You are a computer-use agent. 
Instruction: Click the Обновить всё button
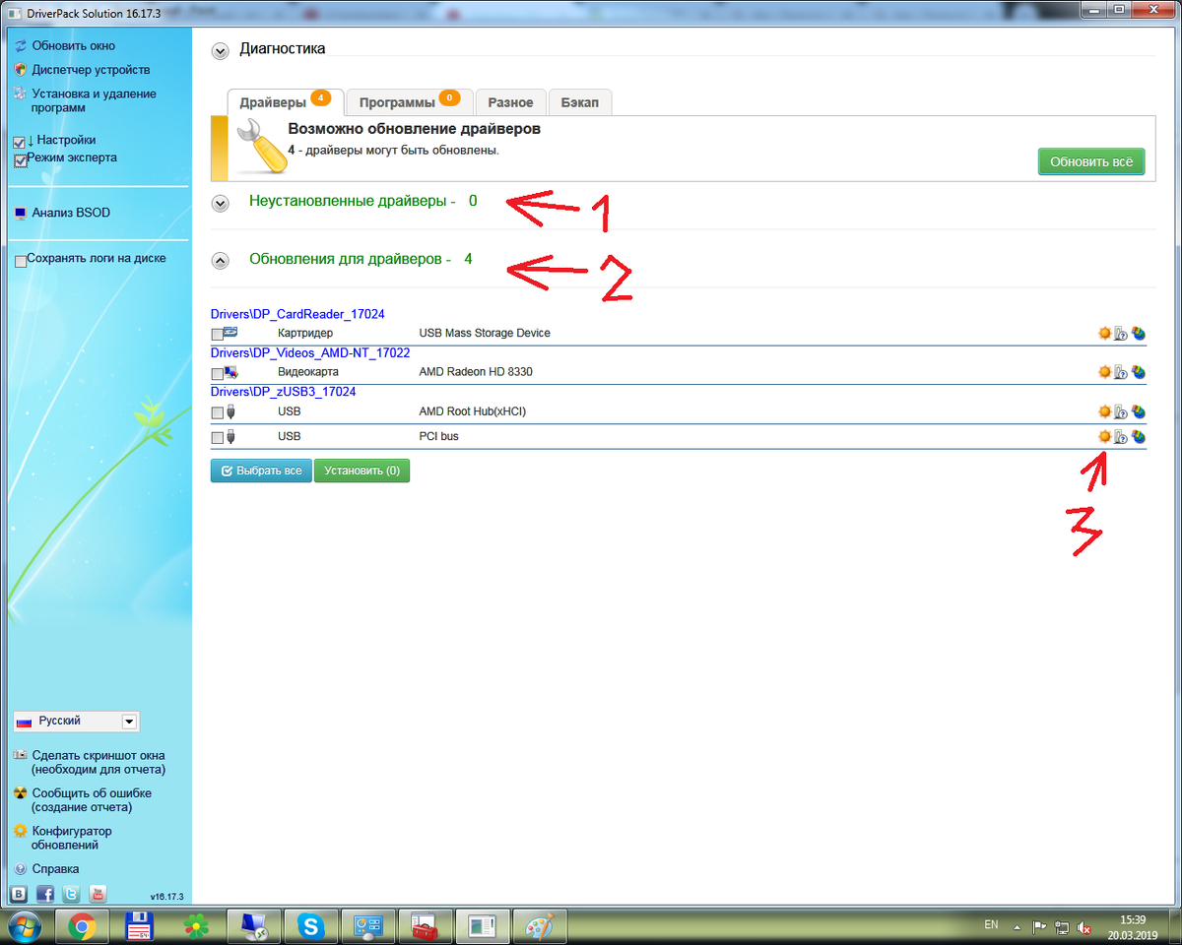coord(1091,161)
